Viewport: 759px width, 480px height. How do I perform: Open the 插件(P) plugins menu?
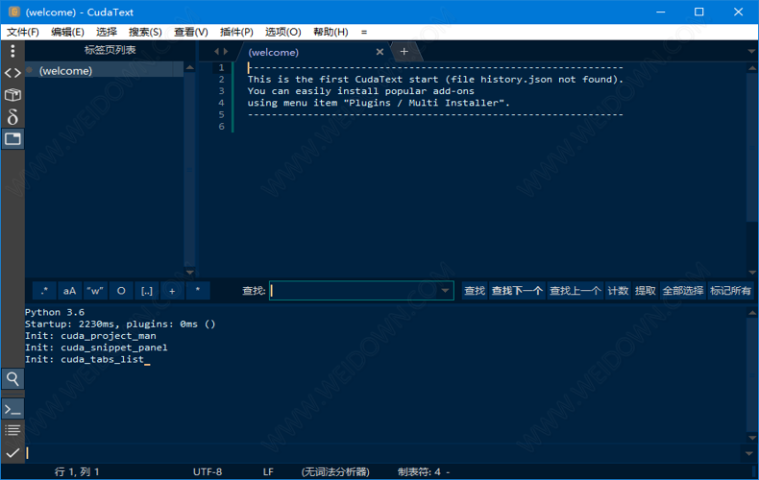[234, 32]
